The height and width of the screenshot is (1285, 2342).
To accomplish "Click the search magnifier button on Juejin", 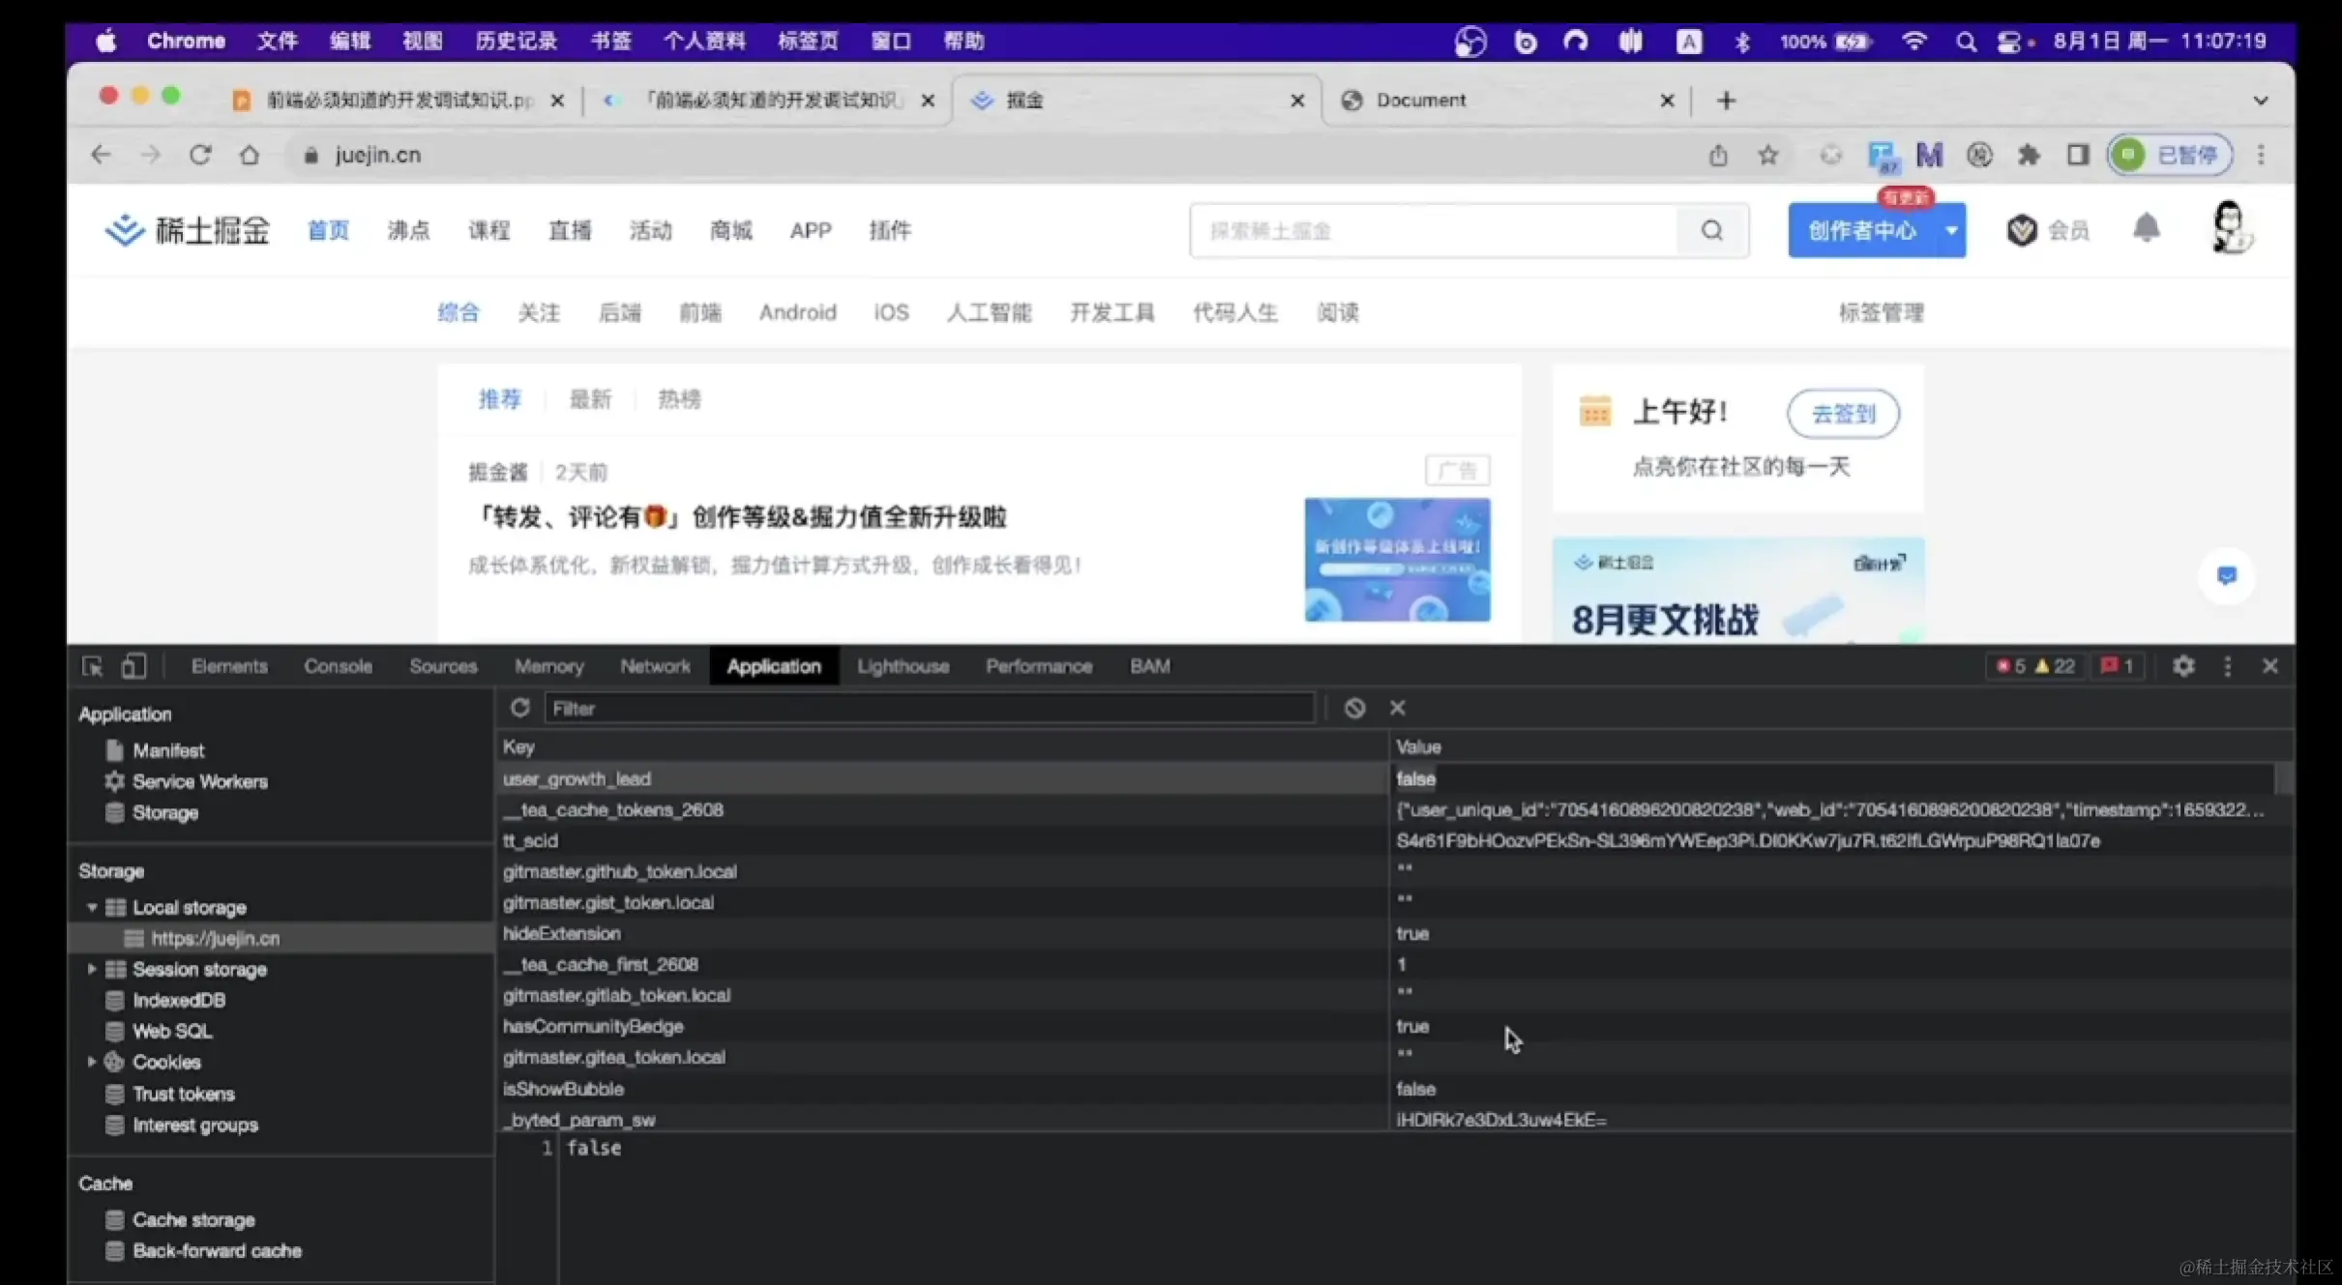I will pos(1711,230).
